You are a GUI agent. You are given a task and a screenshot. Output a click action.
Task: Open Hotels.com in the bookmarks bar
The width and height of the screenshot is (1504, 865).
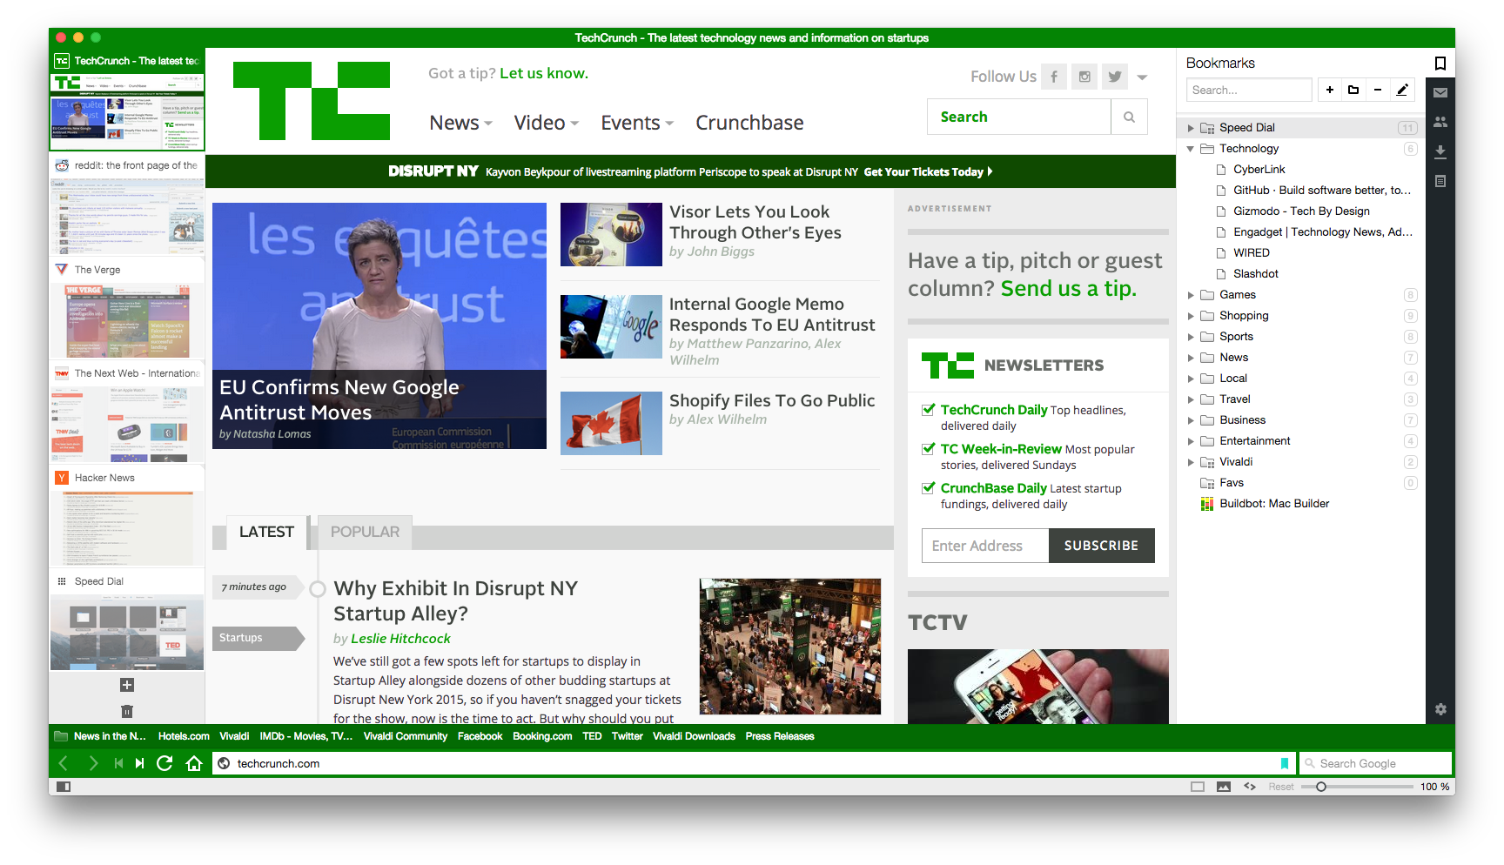184,736
